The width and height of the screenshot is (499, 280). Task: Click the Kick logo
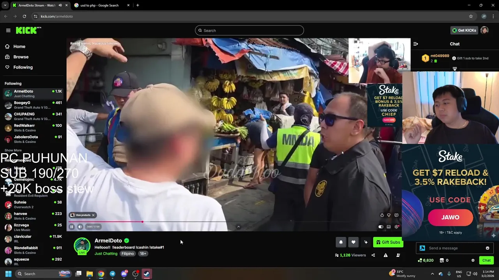[28, 30]
